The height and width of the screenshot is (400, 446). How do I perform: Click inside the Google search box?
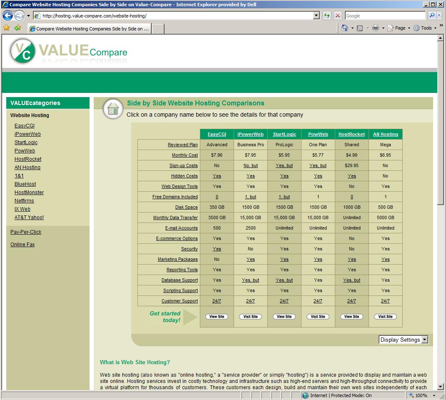[x=385, y=16]
